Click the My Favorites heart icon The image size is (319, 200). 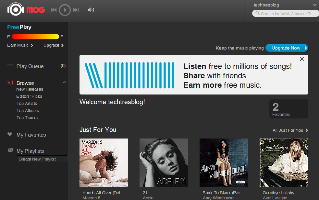(10, 134)
